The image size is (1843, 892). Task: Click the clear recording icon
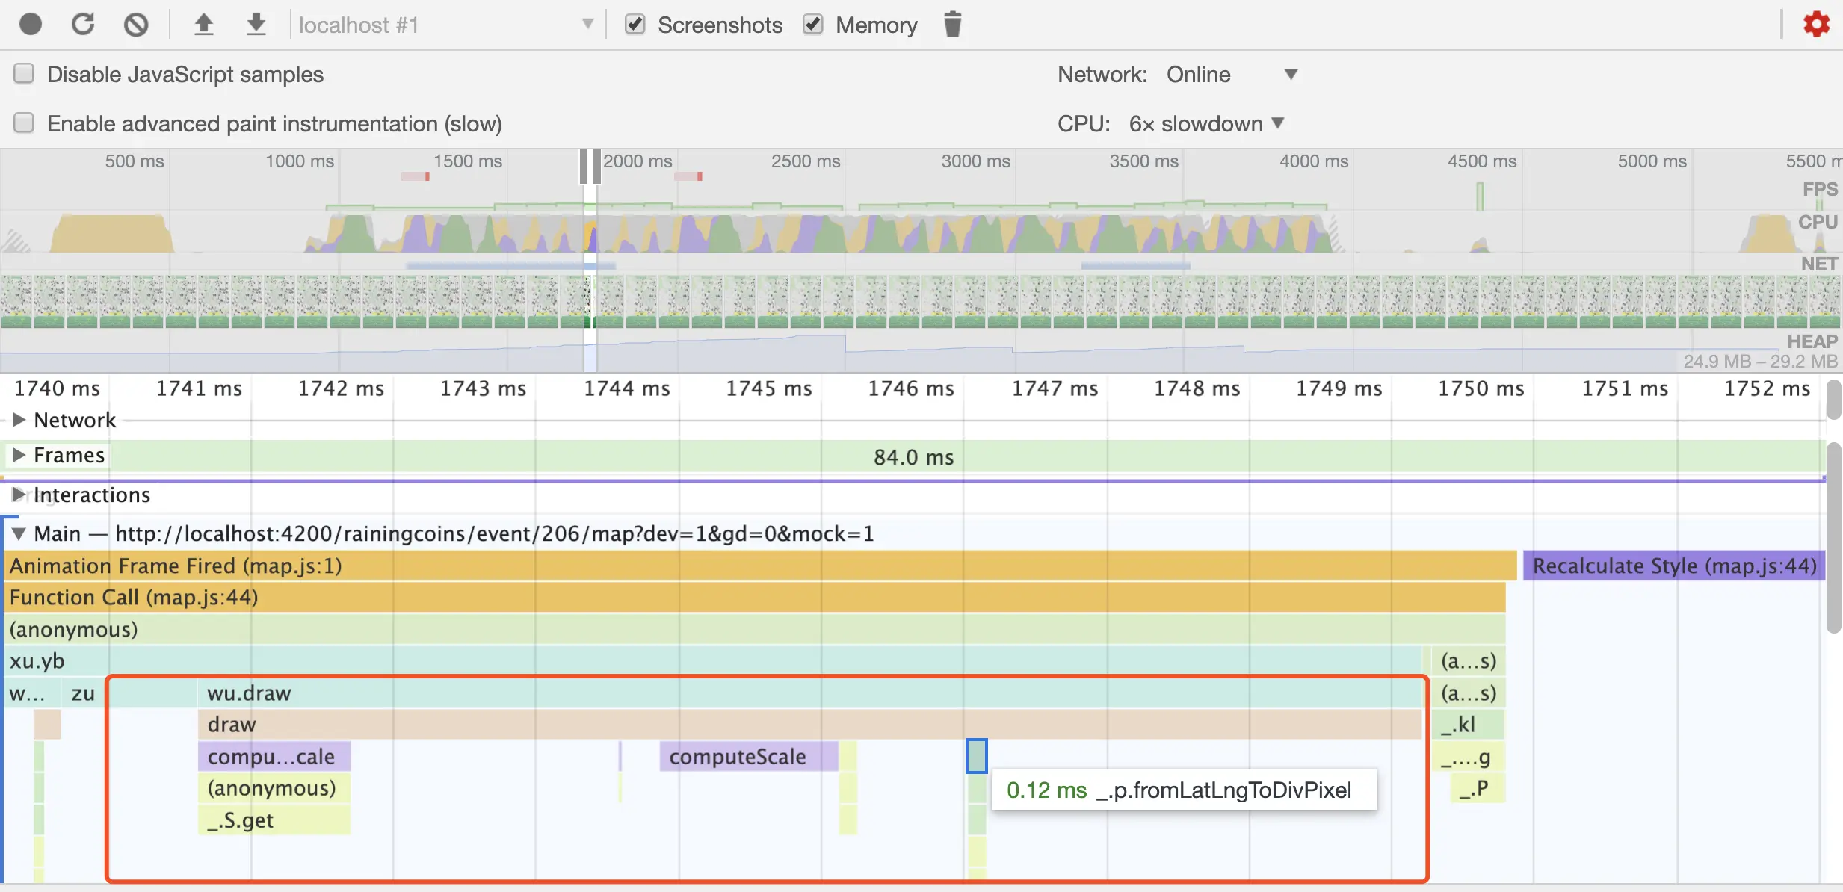pos(135,25)
